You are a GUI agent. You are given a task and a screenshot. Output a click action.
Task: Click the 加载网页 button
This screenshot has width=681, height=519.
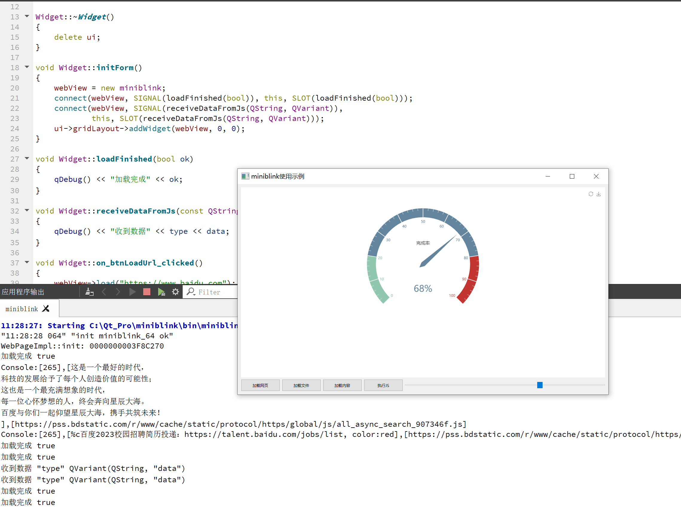point(260,385)
